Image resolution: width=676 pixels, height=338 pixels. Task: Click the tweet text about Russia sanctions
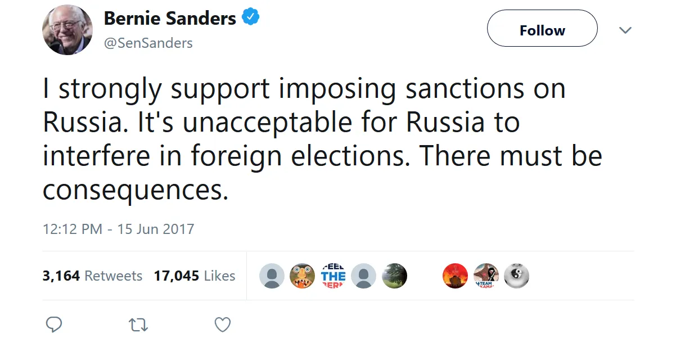(322, 139)
